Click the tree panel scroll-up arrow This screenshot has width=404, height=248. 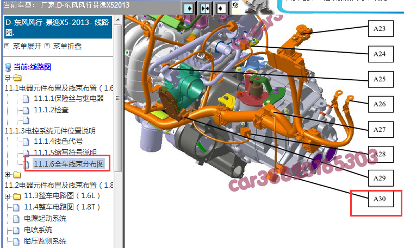pyautogui.click(x=118, y=20)
